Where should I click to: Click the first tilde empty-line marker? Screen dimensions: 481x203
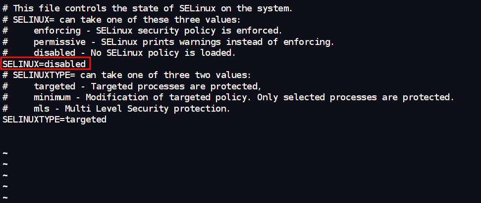click(x=5, y=153)
